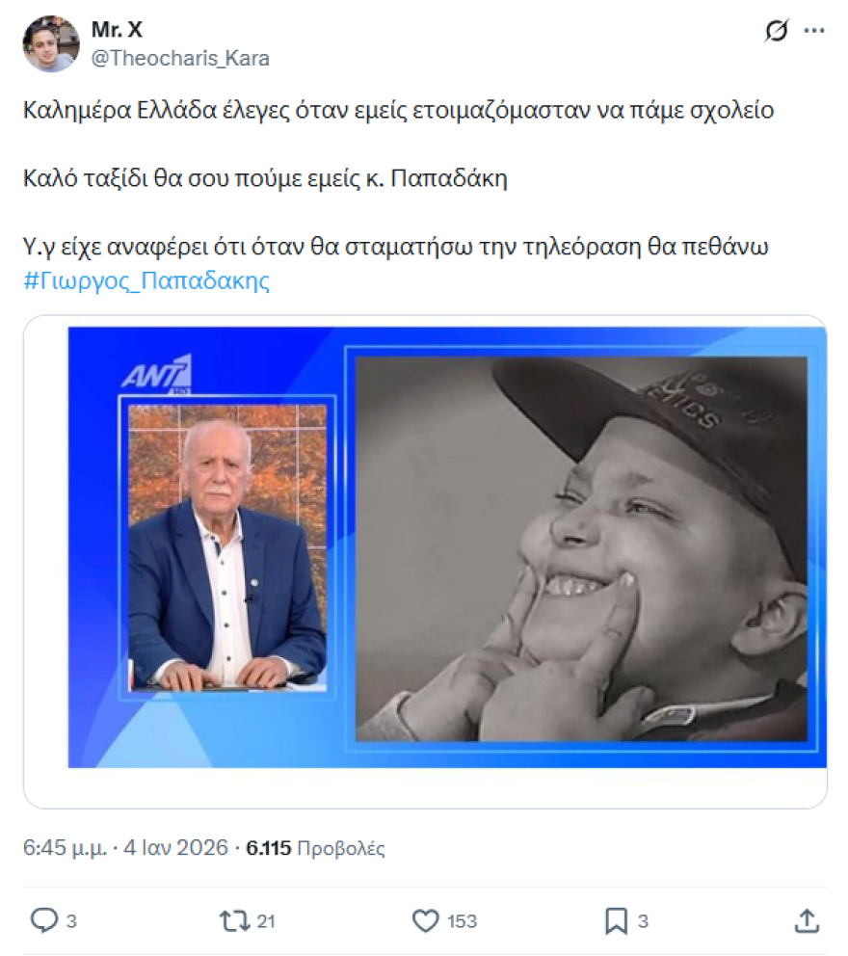Click the like count 153
The image size is (848, 956).
[463, 921]
